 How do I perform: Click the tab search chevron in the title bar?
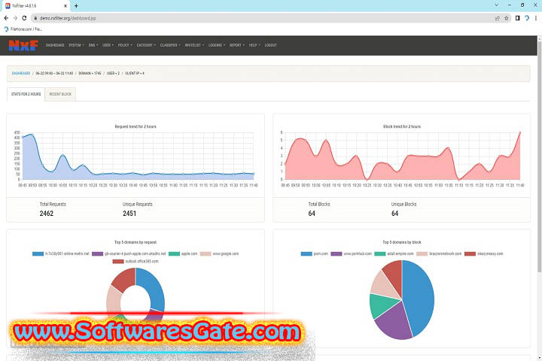coord(496,5)
